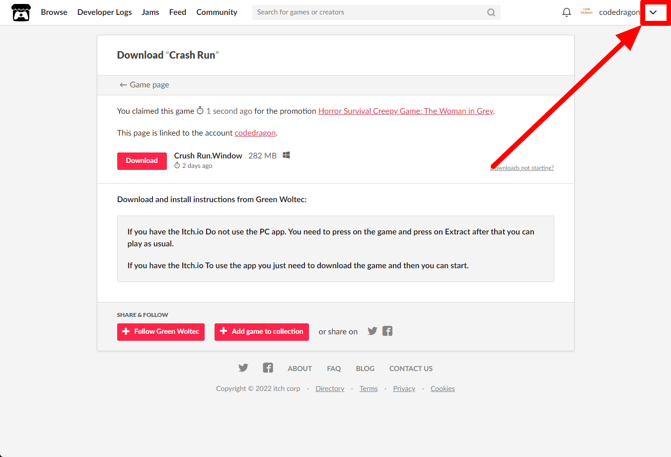
Task: Click CONTACT US in footer
Action: 411,369
